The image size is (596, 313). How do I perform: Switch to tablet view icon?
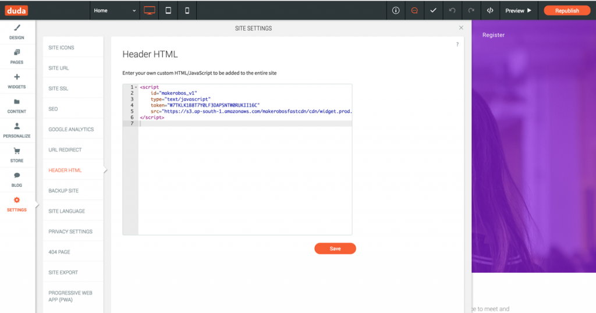click(x=168, y=10)
